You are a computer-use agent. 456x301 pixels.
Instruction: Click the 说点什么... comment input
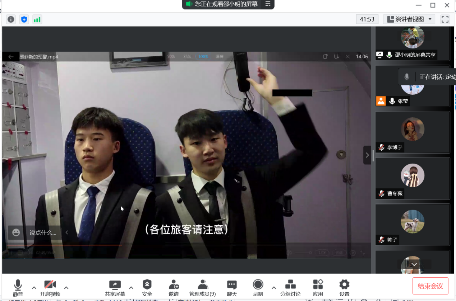tap(43, 232)
